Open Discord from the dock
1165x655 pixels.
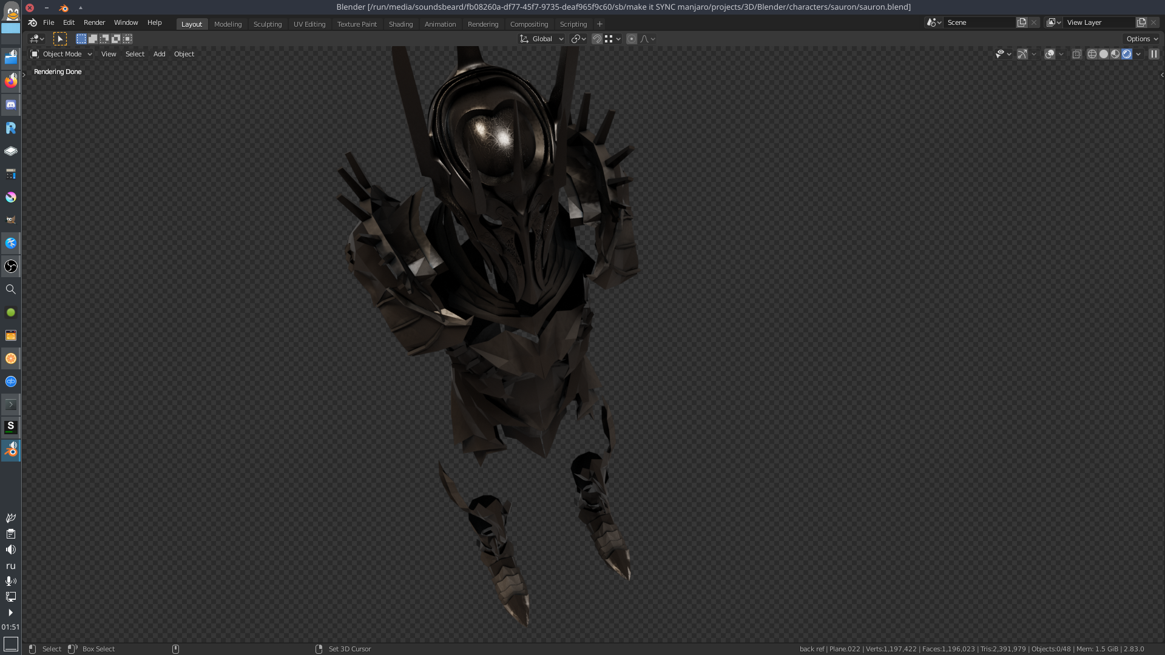11,105
